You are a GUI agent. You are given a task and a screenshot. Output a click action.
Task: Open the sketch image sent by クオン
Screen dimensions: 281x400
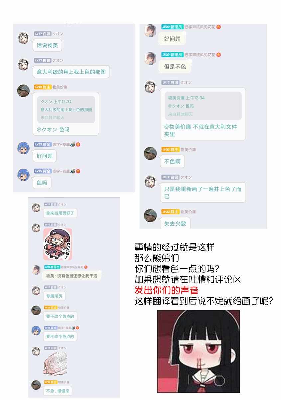pyautogui.click(x=55, y=363)
